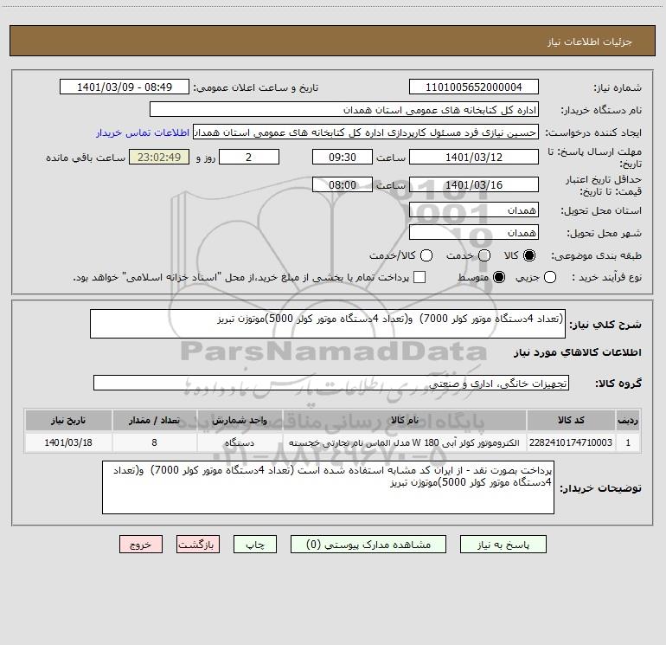Choose متوسط purchase process radio

coord(499,277)
